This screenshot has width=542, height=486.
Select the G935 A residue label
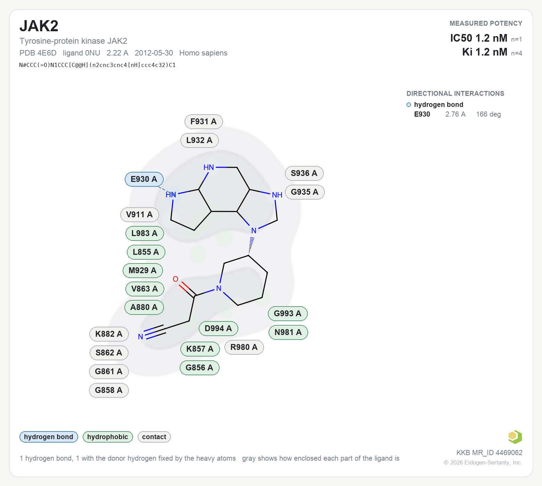(305, 192)
